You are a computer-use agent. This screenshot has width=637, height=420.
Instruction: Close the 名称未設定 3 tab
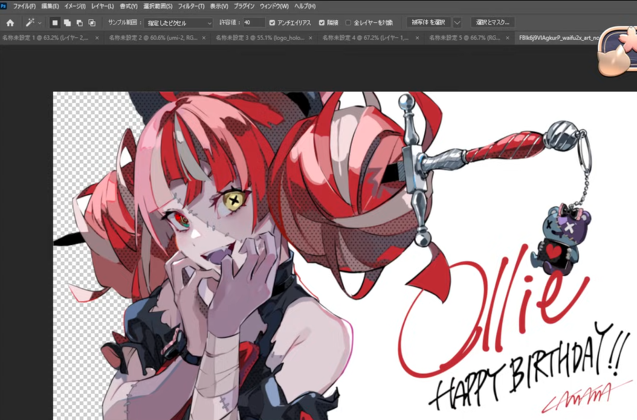tap(311, 38)
